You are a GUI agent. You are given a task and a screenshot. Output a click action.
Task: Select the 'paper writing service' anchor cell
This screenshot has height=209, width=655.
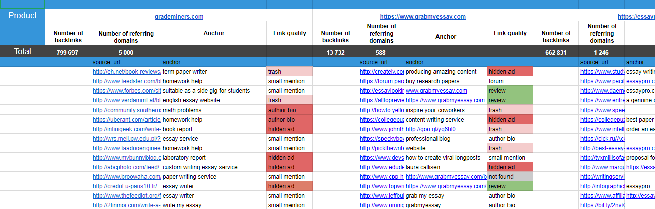[213, 177]
